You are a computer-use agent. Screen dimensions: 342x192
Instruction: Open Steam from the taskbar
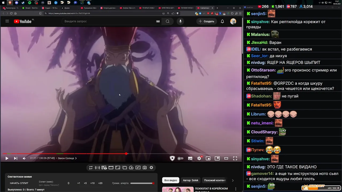(x=23, y=2)
